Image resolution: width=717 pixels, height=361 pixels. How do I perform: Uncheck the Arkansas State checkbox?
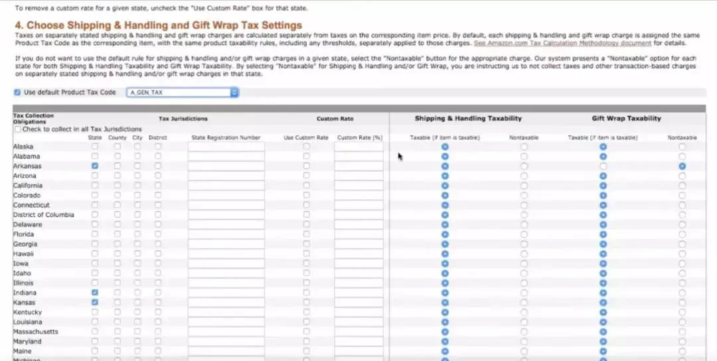(x=95, y=166)
